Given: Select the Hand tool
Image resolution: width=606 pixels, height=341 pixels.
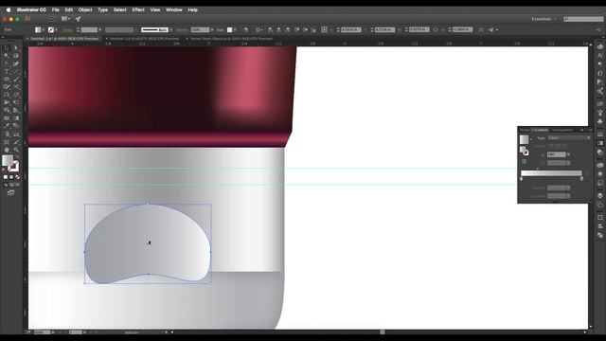Looking at the screenshot, I should [7, 150].
